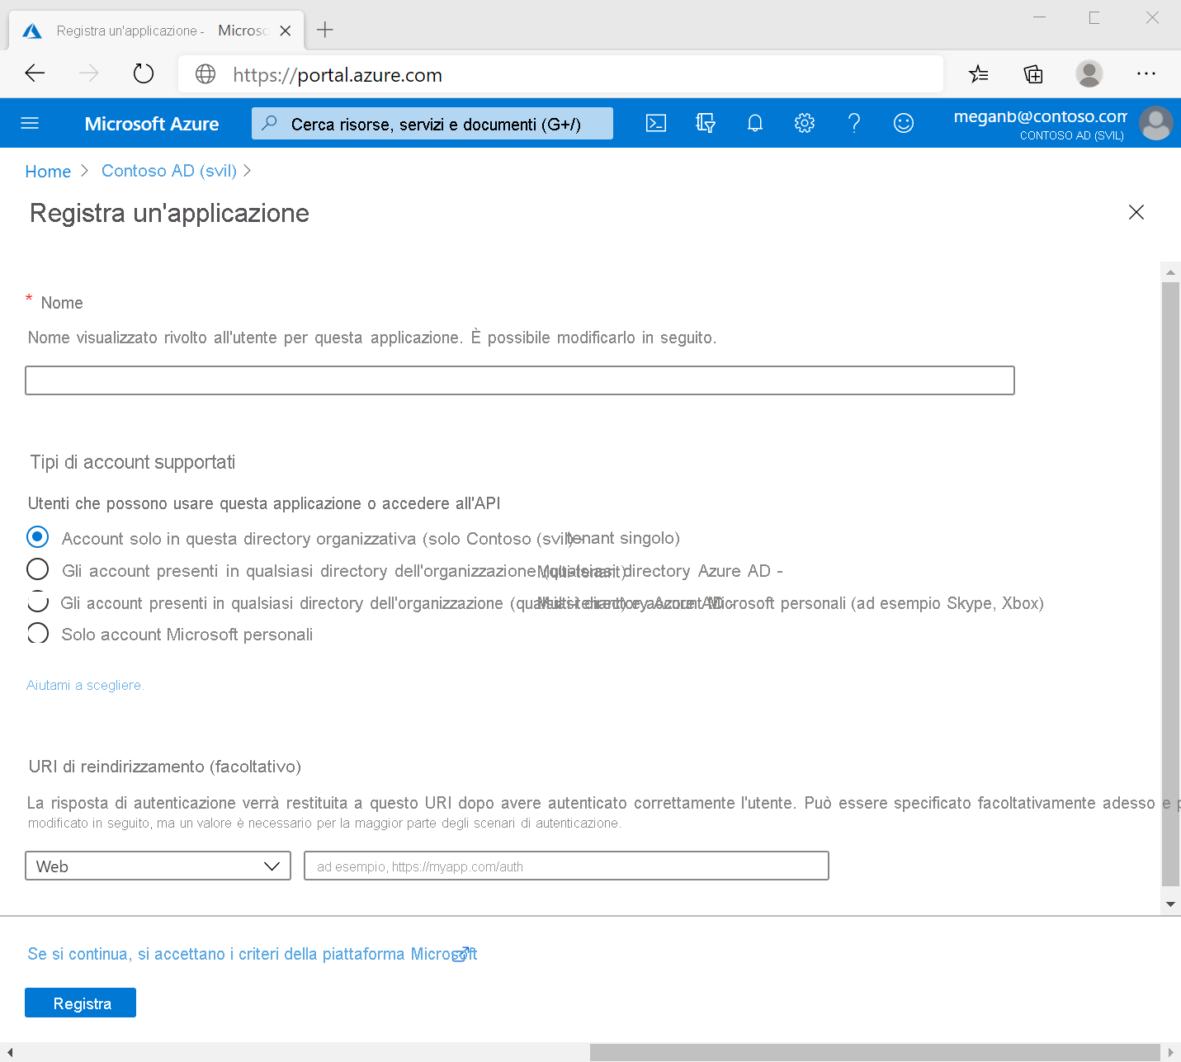The width and height of the screenshot is (1181, 1062).
Task: Click the directory and subscription filter icon
Action: coord(706,122)
